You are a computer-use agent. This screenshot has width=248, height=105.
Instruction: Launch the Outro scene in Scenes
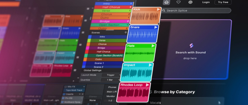103,59
